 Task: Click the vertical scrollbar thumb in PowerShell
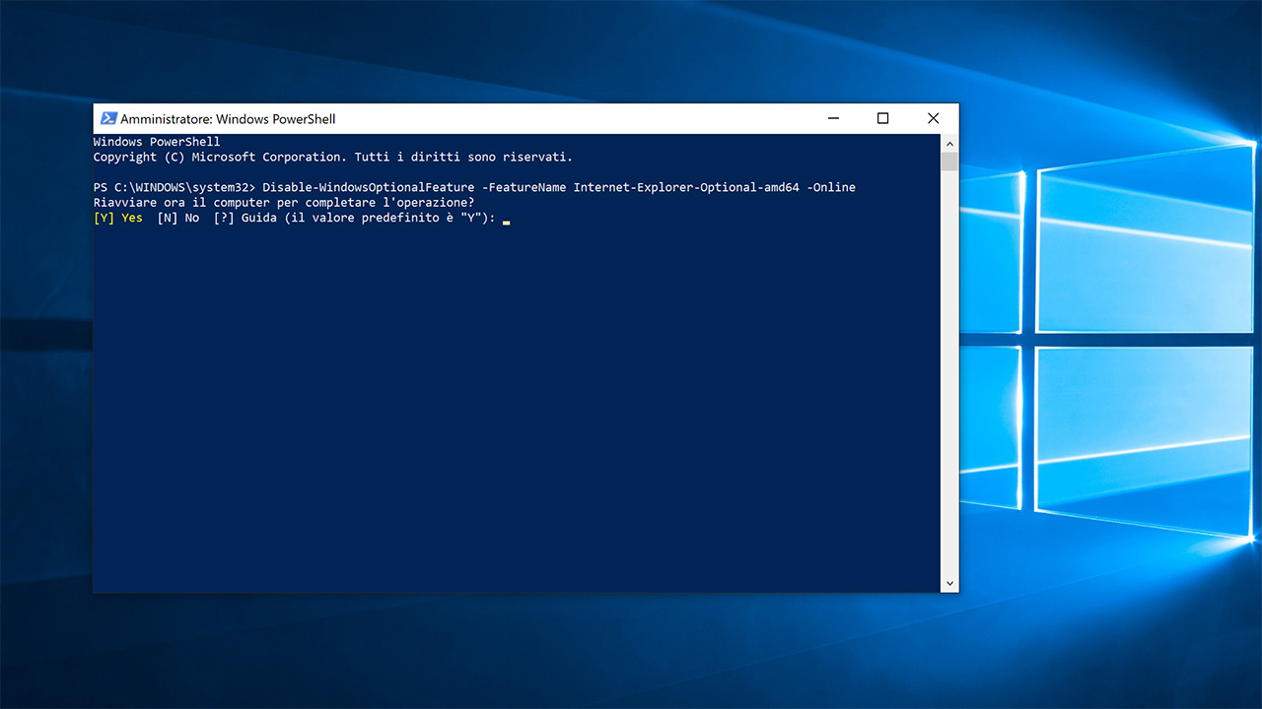[x=949, y=161]
